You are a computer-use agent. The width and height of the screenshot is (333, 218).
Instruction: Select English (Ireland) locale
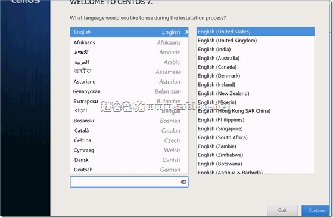pyautogui.click(x=256, y=85)
